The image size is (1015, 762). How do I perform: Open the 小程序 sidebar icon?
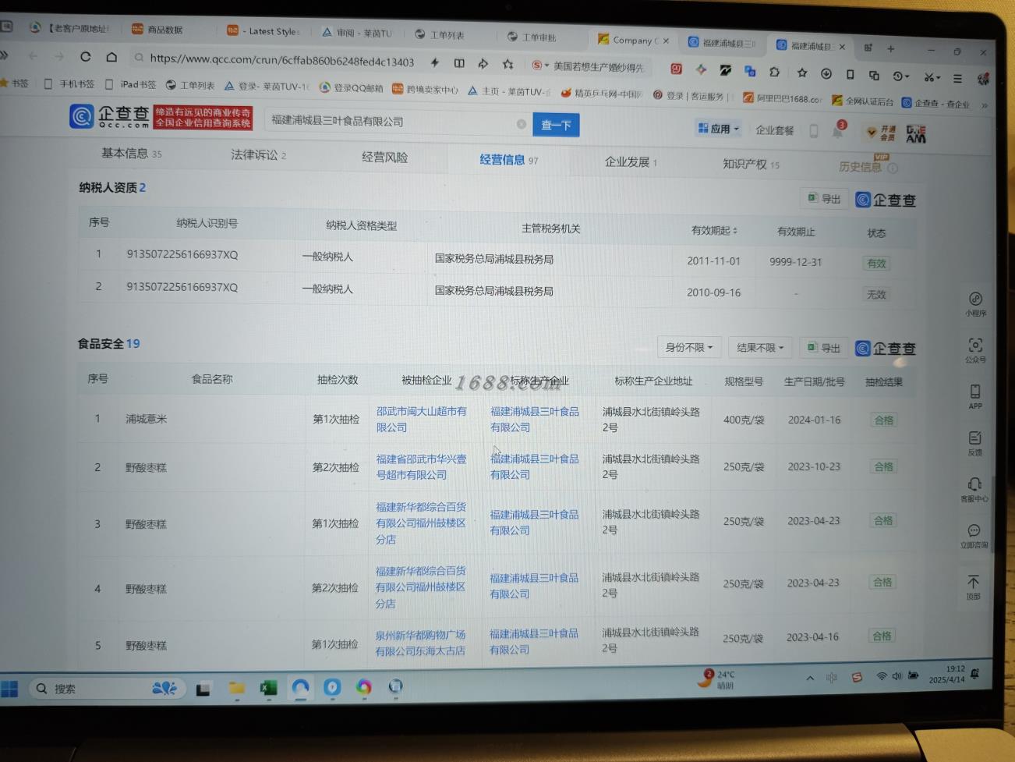[x=975, y=303]
